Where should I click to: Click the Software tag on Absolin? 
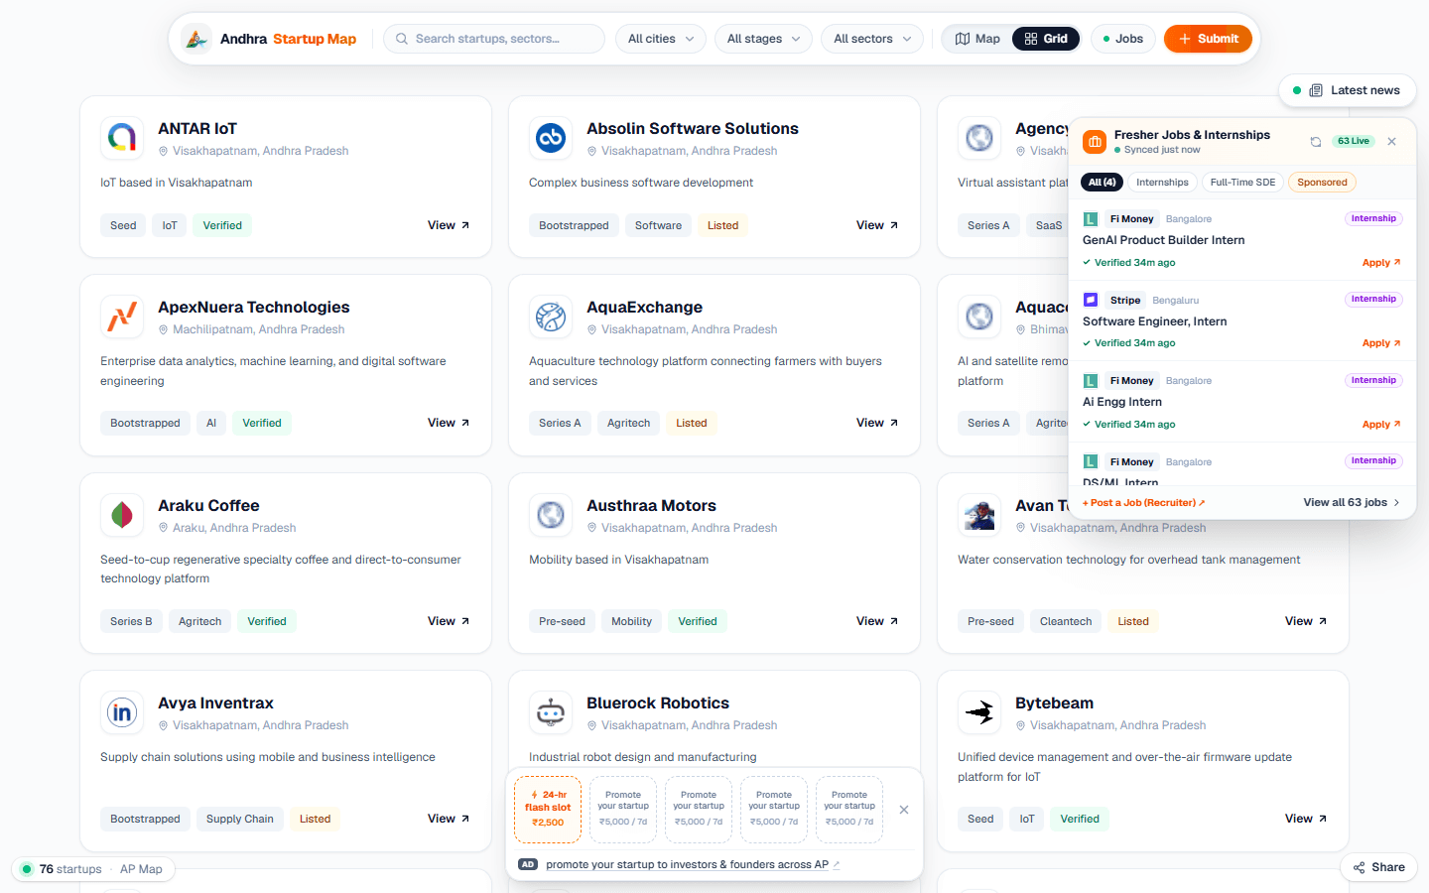click(x=658, y=225)
